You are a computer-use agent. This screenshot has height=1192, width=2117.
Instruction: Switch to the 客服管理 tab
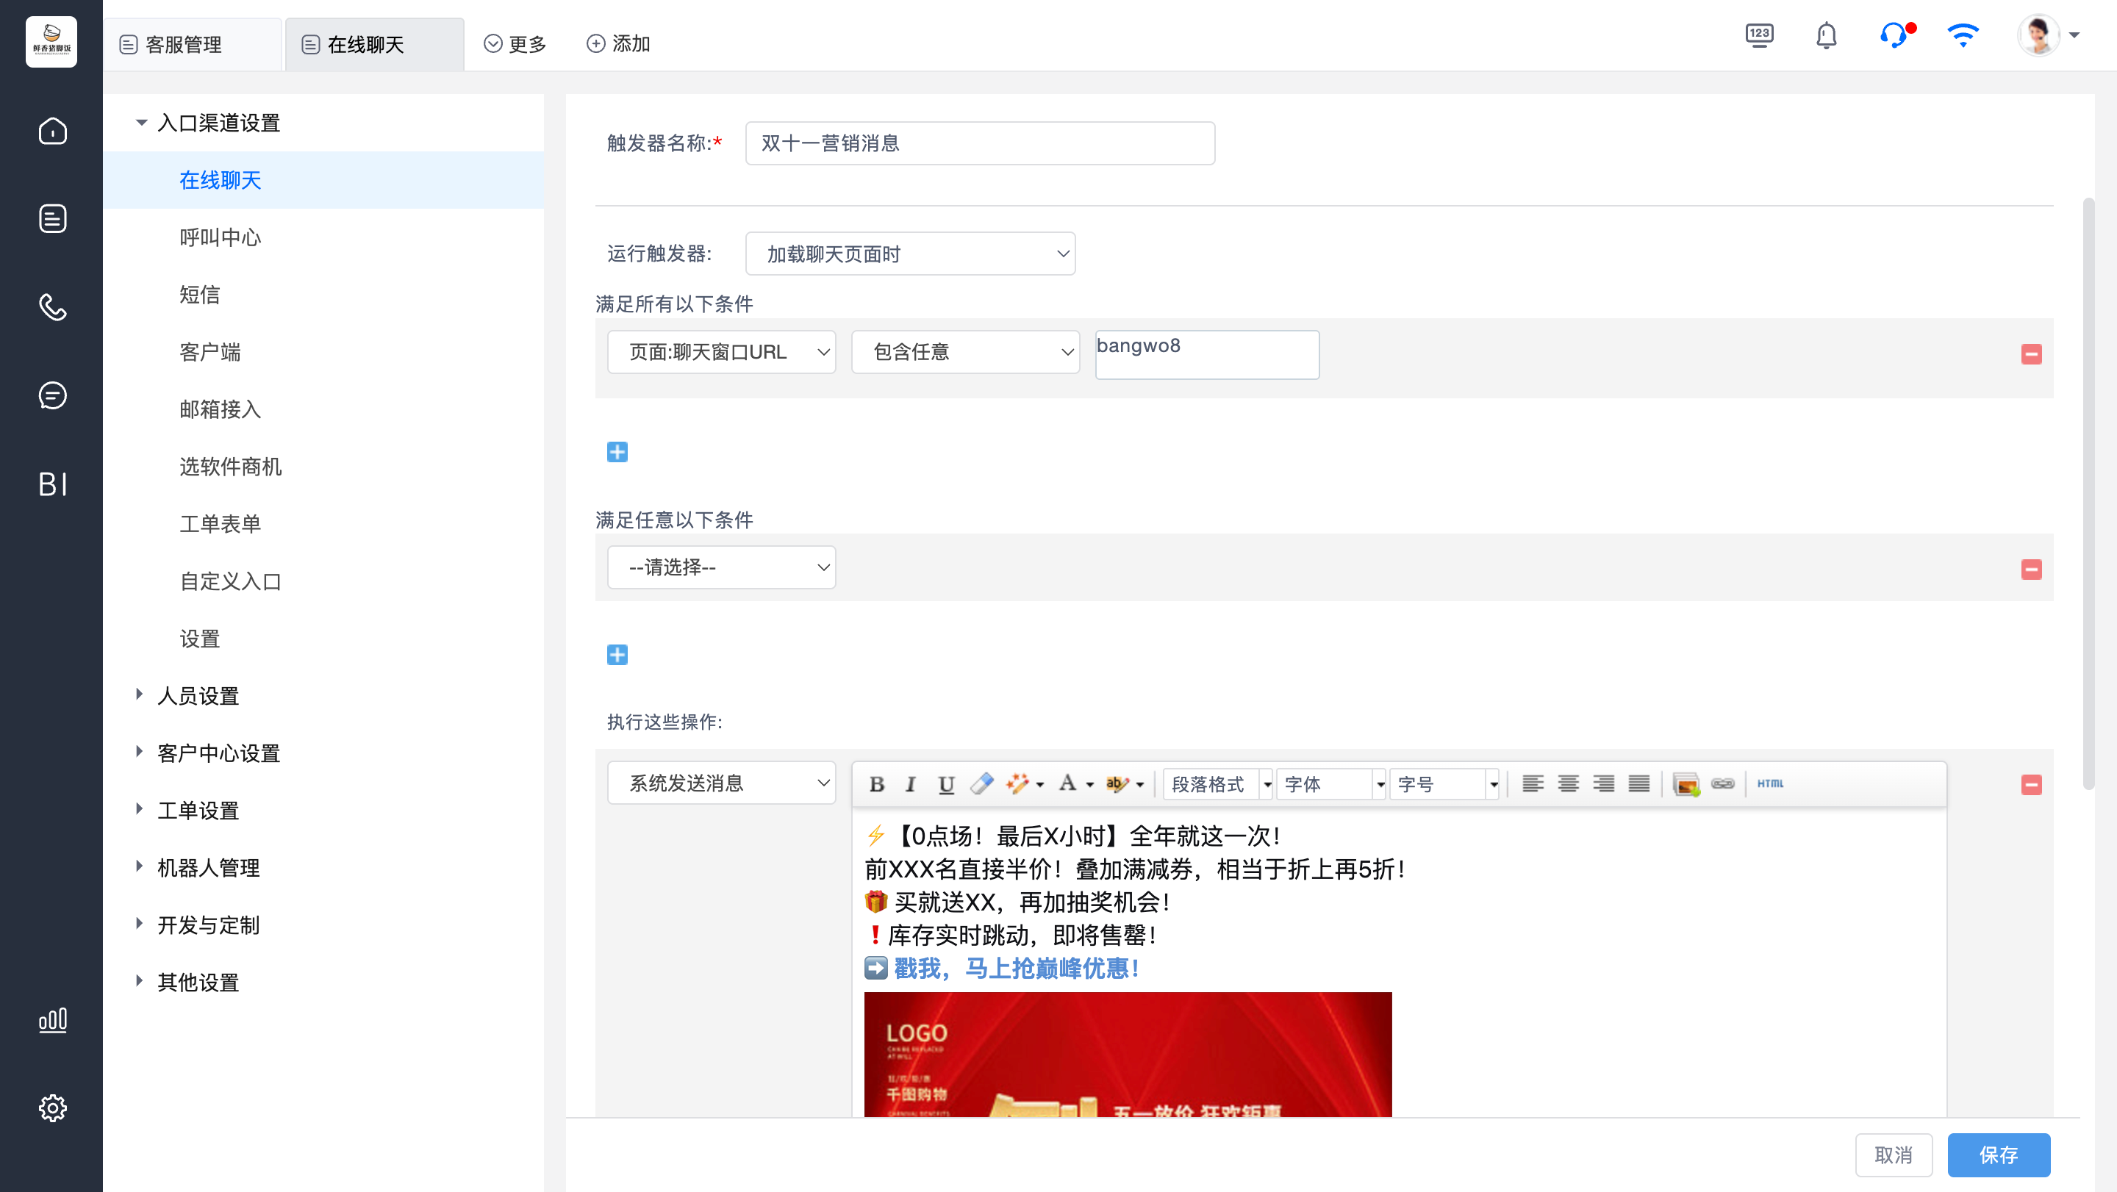click(x=182, y=44)
